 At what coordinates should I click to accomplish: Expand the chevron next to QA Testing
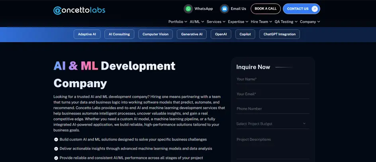[296, 22]
